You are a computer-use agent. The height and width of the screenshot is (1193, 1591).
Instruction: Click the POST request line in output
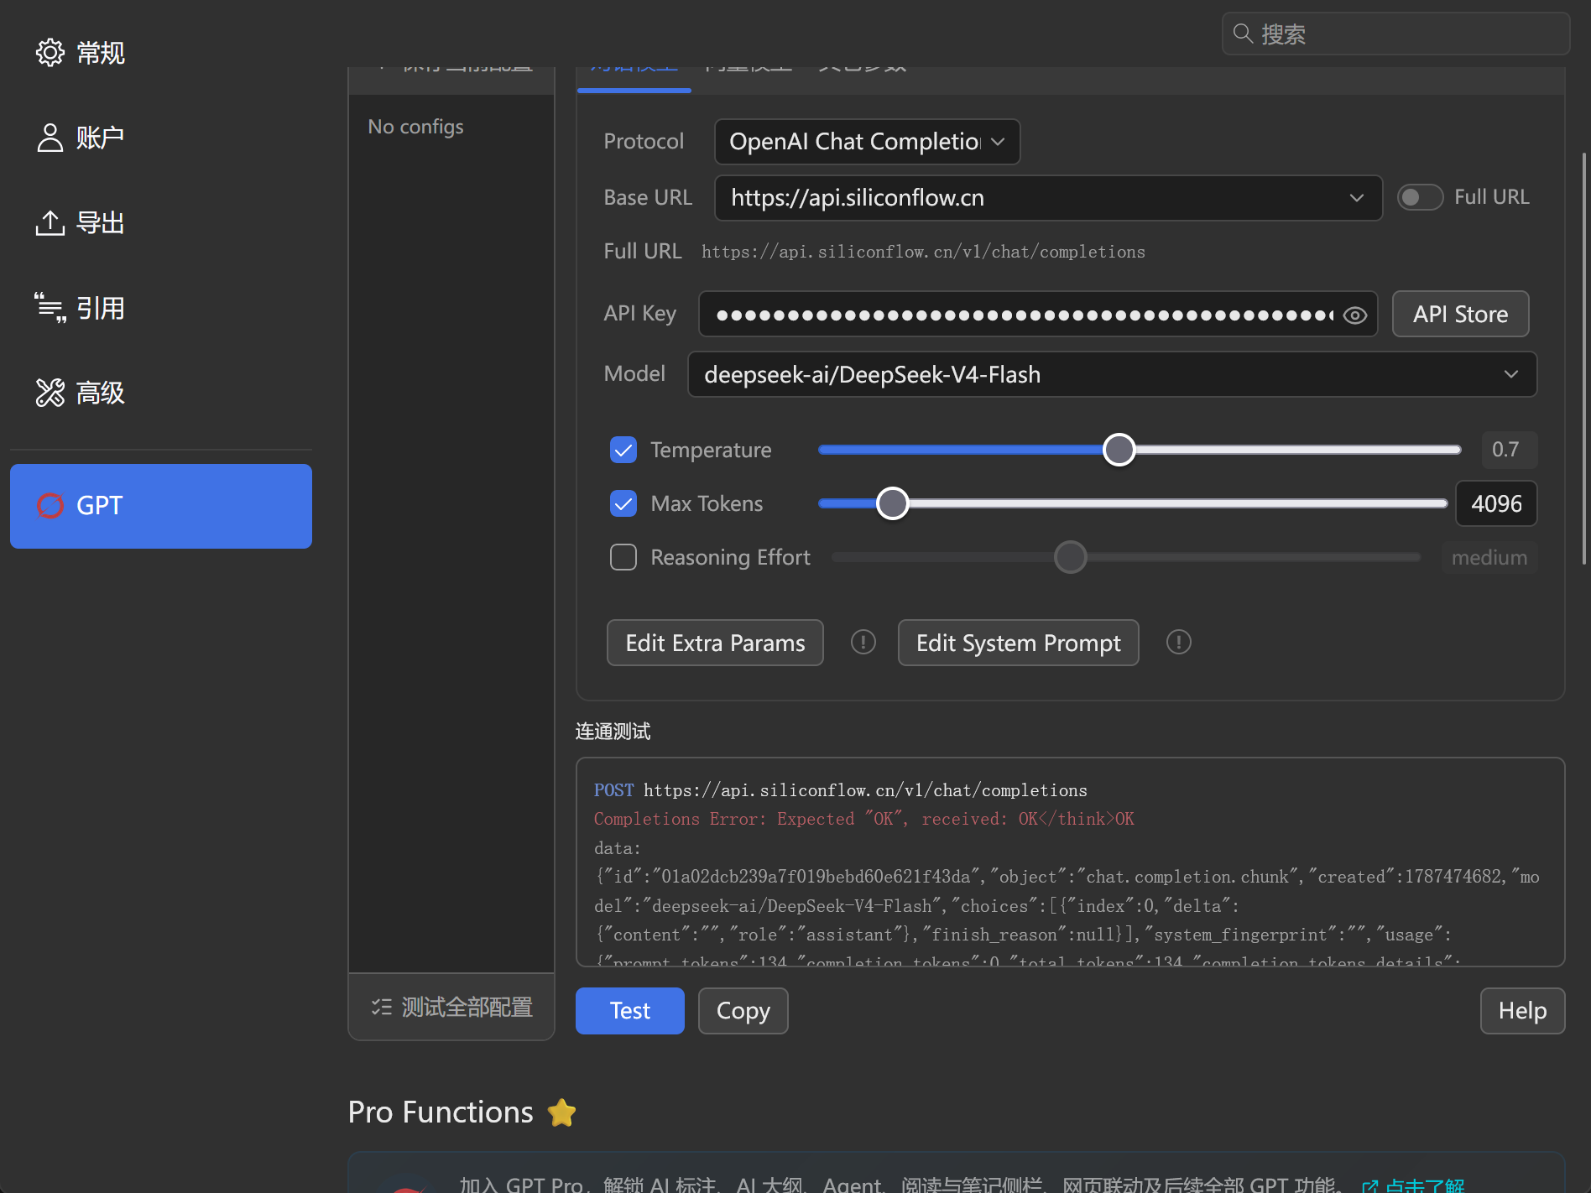point(840,790)
